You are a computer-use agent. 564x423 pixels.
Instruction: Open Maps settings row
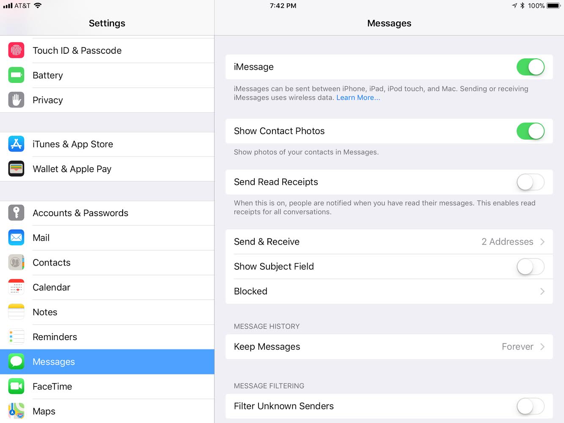pyautogui.click(x=107, y=411)
